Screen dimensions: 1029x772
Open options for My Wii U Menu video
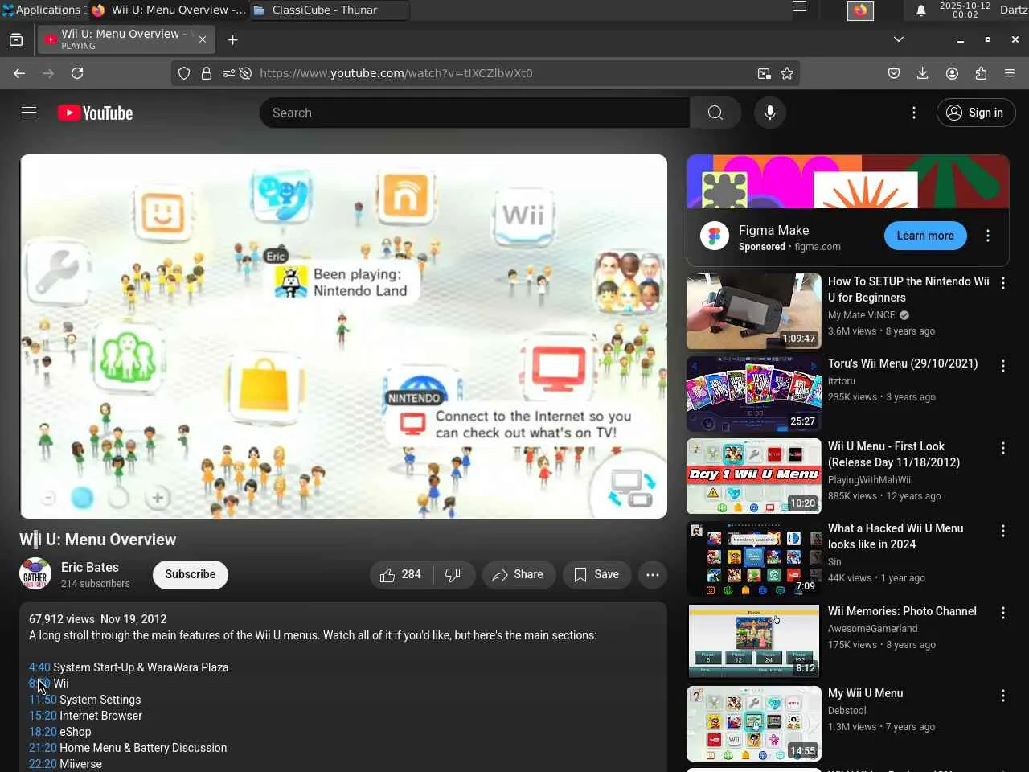(x=1002, y=696)
